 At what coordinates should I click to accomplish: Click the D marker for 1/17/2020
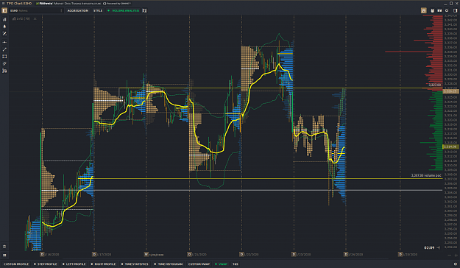point(94,254)
